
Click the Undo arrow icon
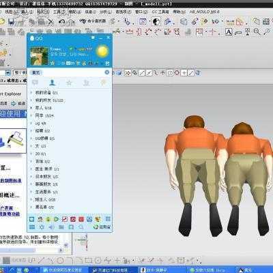[61, 22]
